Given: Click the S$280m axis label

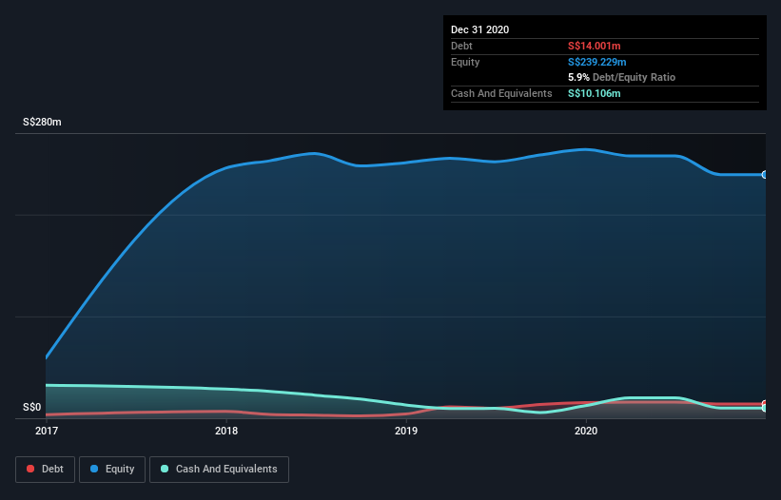Looking at the screenshot, I should [42, 122].
